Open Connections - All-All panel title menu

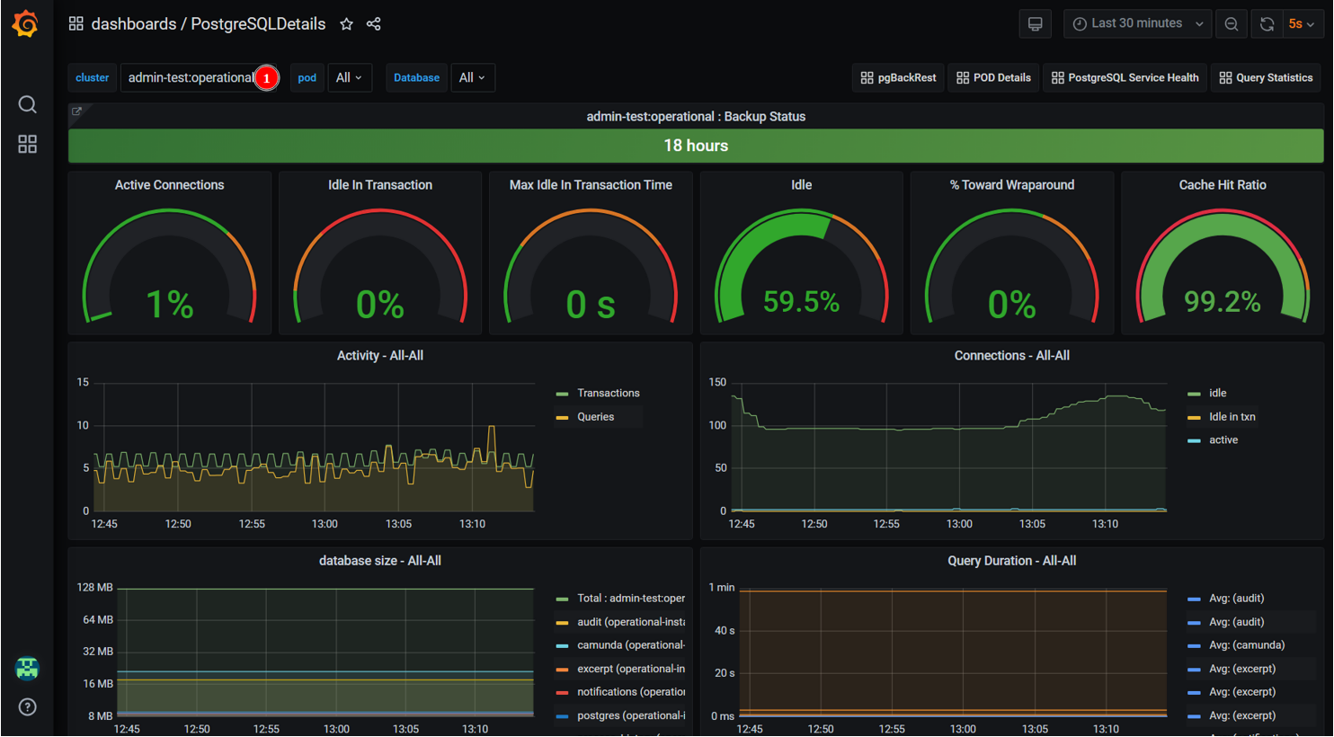click(x=1012, y=355)
